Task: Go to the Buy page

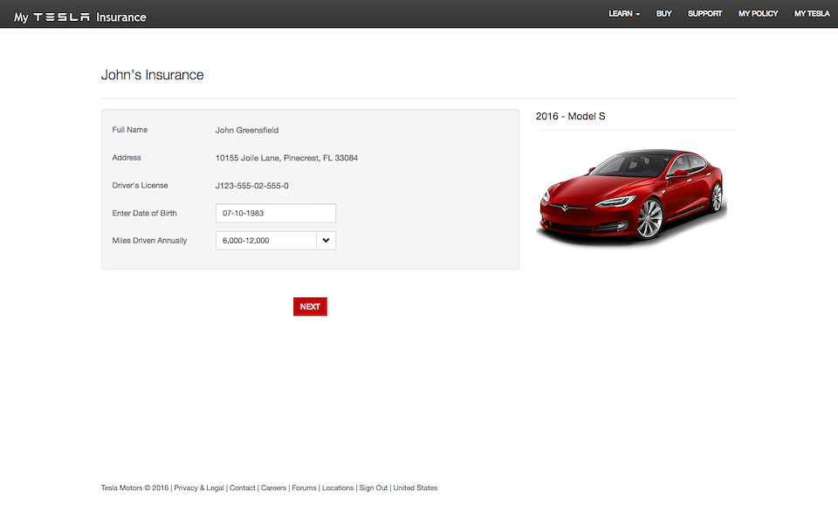Action: tap(663, 14)
